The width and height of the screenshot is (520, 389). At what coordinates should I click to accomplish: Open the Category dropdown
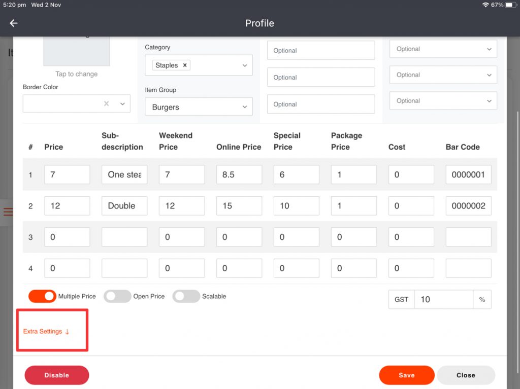coord(245,65)
